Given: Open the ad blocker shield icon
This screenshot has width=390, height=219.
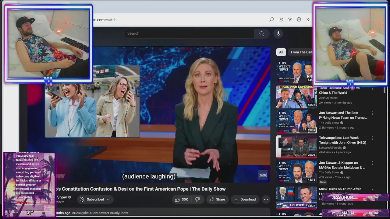Looking at the screenshot, I should click(299, 19).
